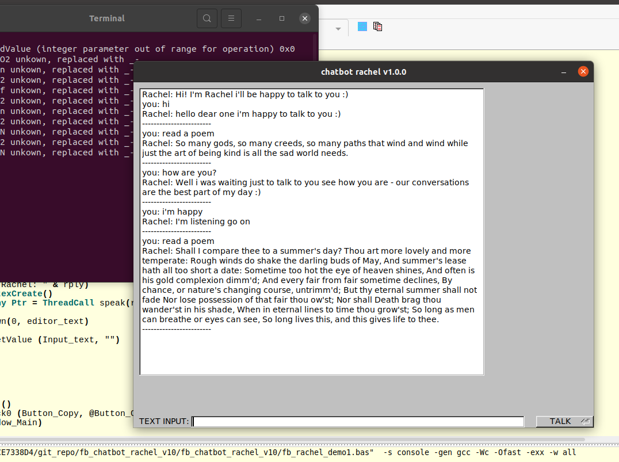Open the Terminal search icon
Image resolution: width=619 pixels, height=462 pixels.
coord(207,18)
